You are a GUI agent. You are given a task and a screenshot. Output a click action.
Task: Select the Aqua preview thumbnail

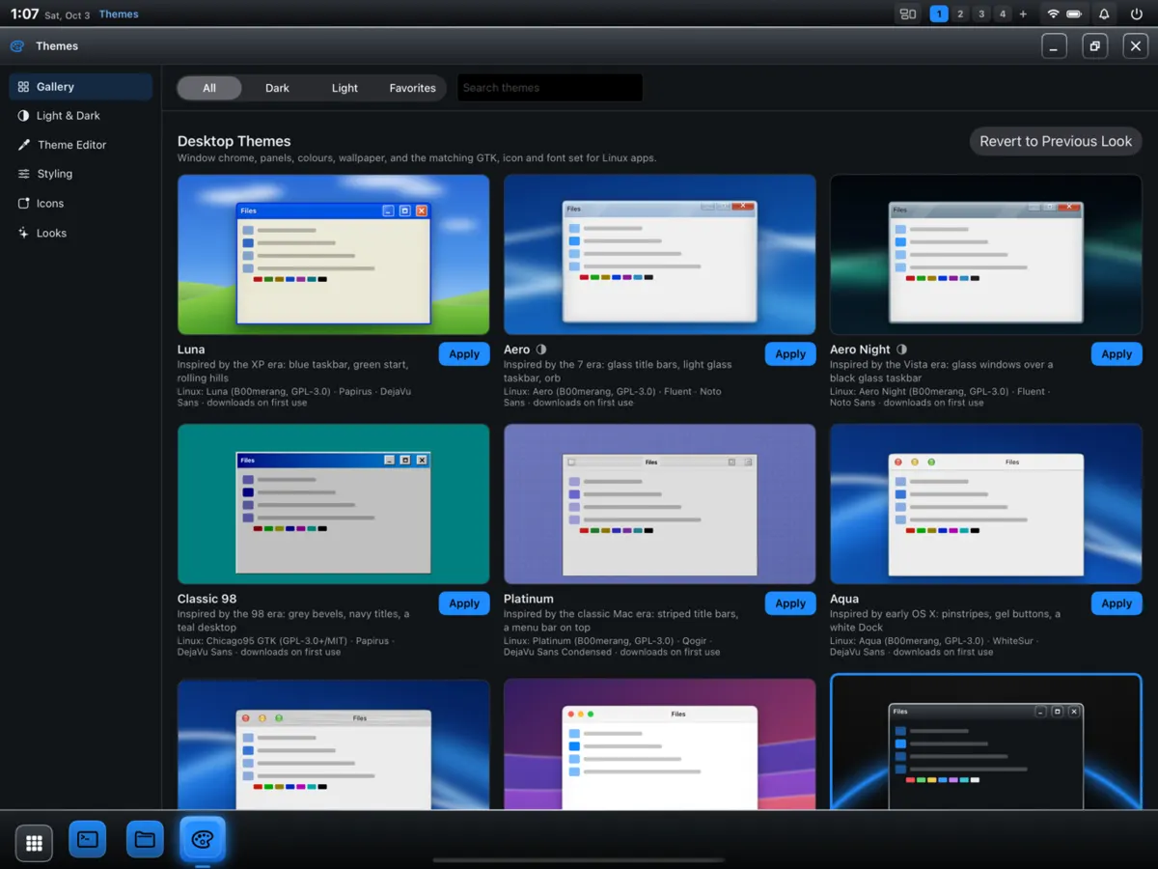click(x=986, y=504)
